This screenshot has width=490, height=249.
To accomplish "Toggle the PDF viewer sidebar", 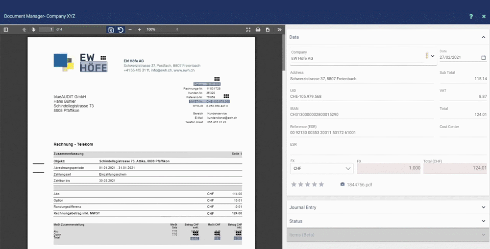I will 6,30.
